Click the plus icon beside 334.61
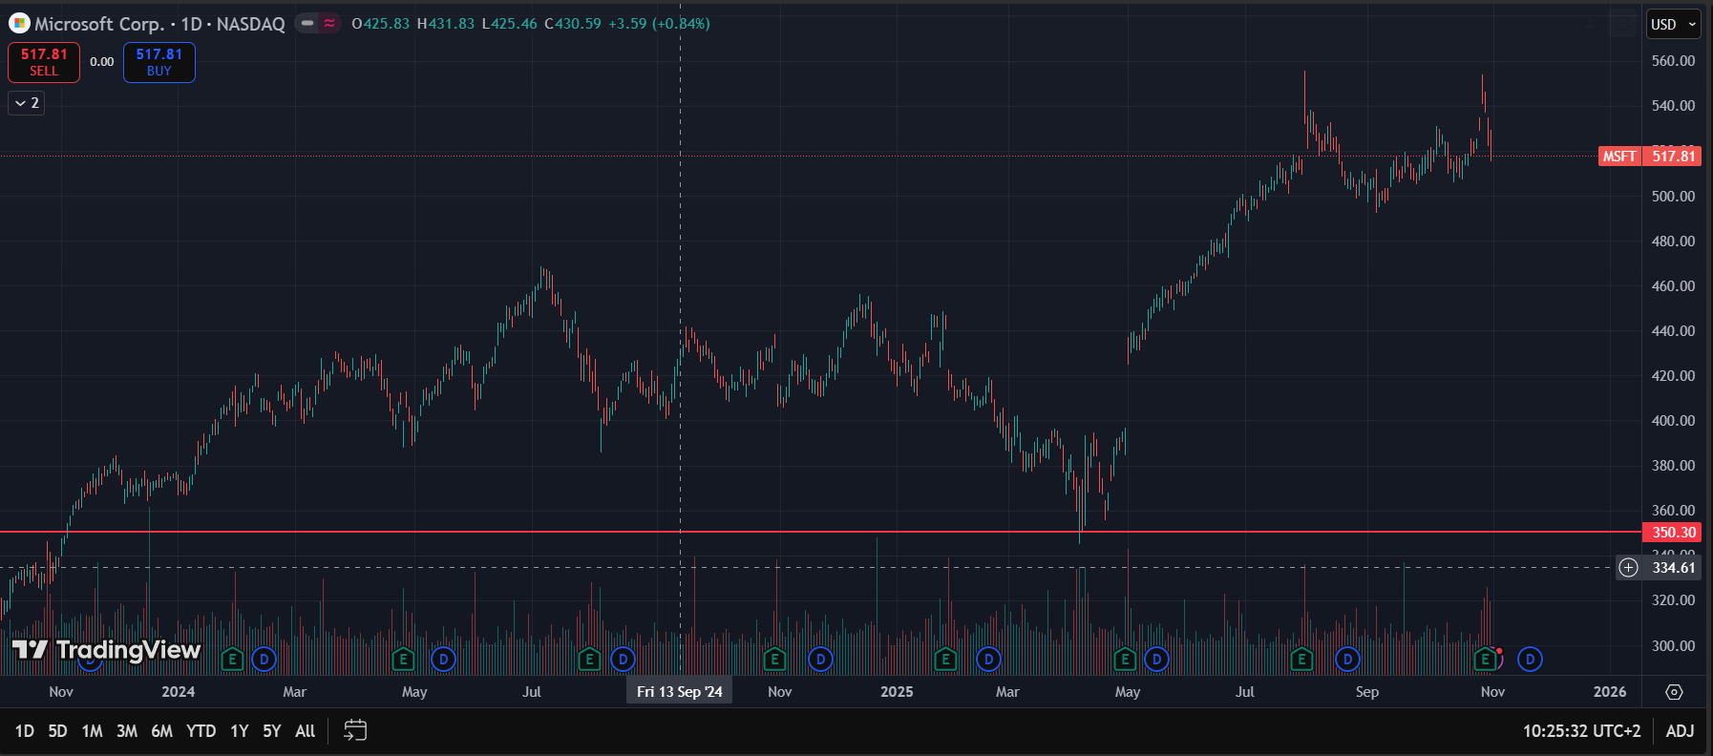 point(1628,568)
